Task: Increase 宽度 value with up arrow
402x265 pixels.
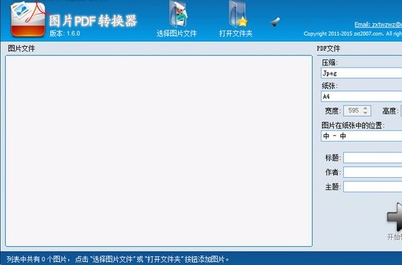Action: point(366,108)
